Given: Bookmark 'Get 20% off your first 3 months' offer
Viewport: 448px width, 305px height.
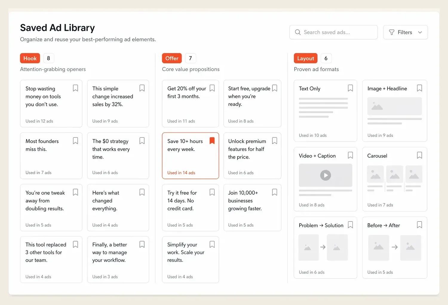Looking at the screenshot, I should 212,88.
